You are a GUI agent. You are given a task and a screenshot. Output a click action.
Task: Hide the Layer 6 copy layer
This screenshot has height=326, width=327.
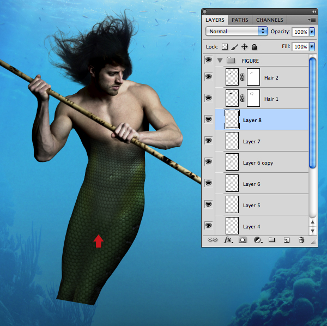[x=208, y=162]
